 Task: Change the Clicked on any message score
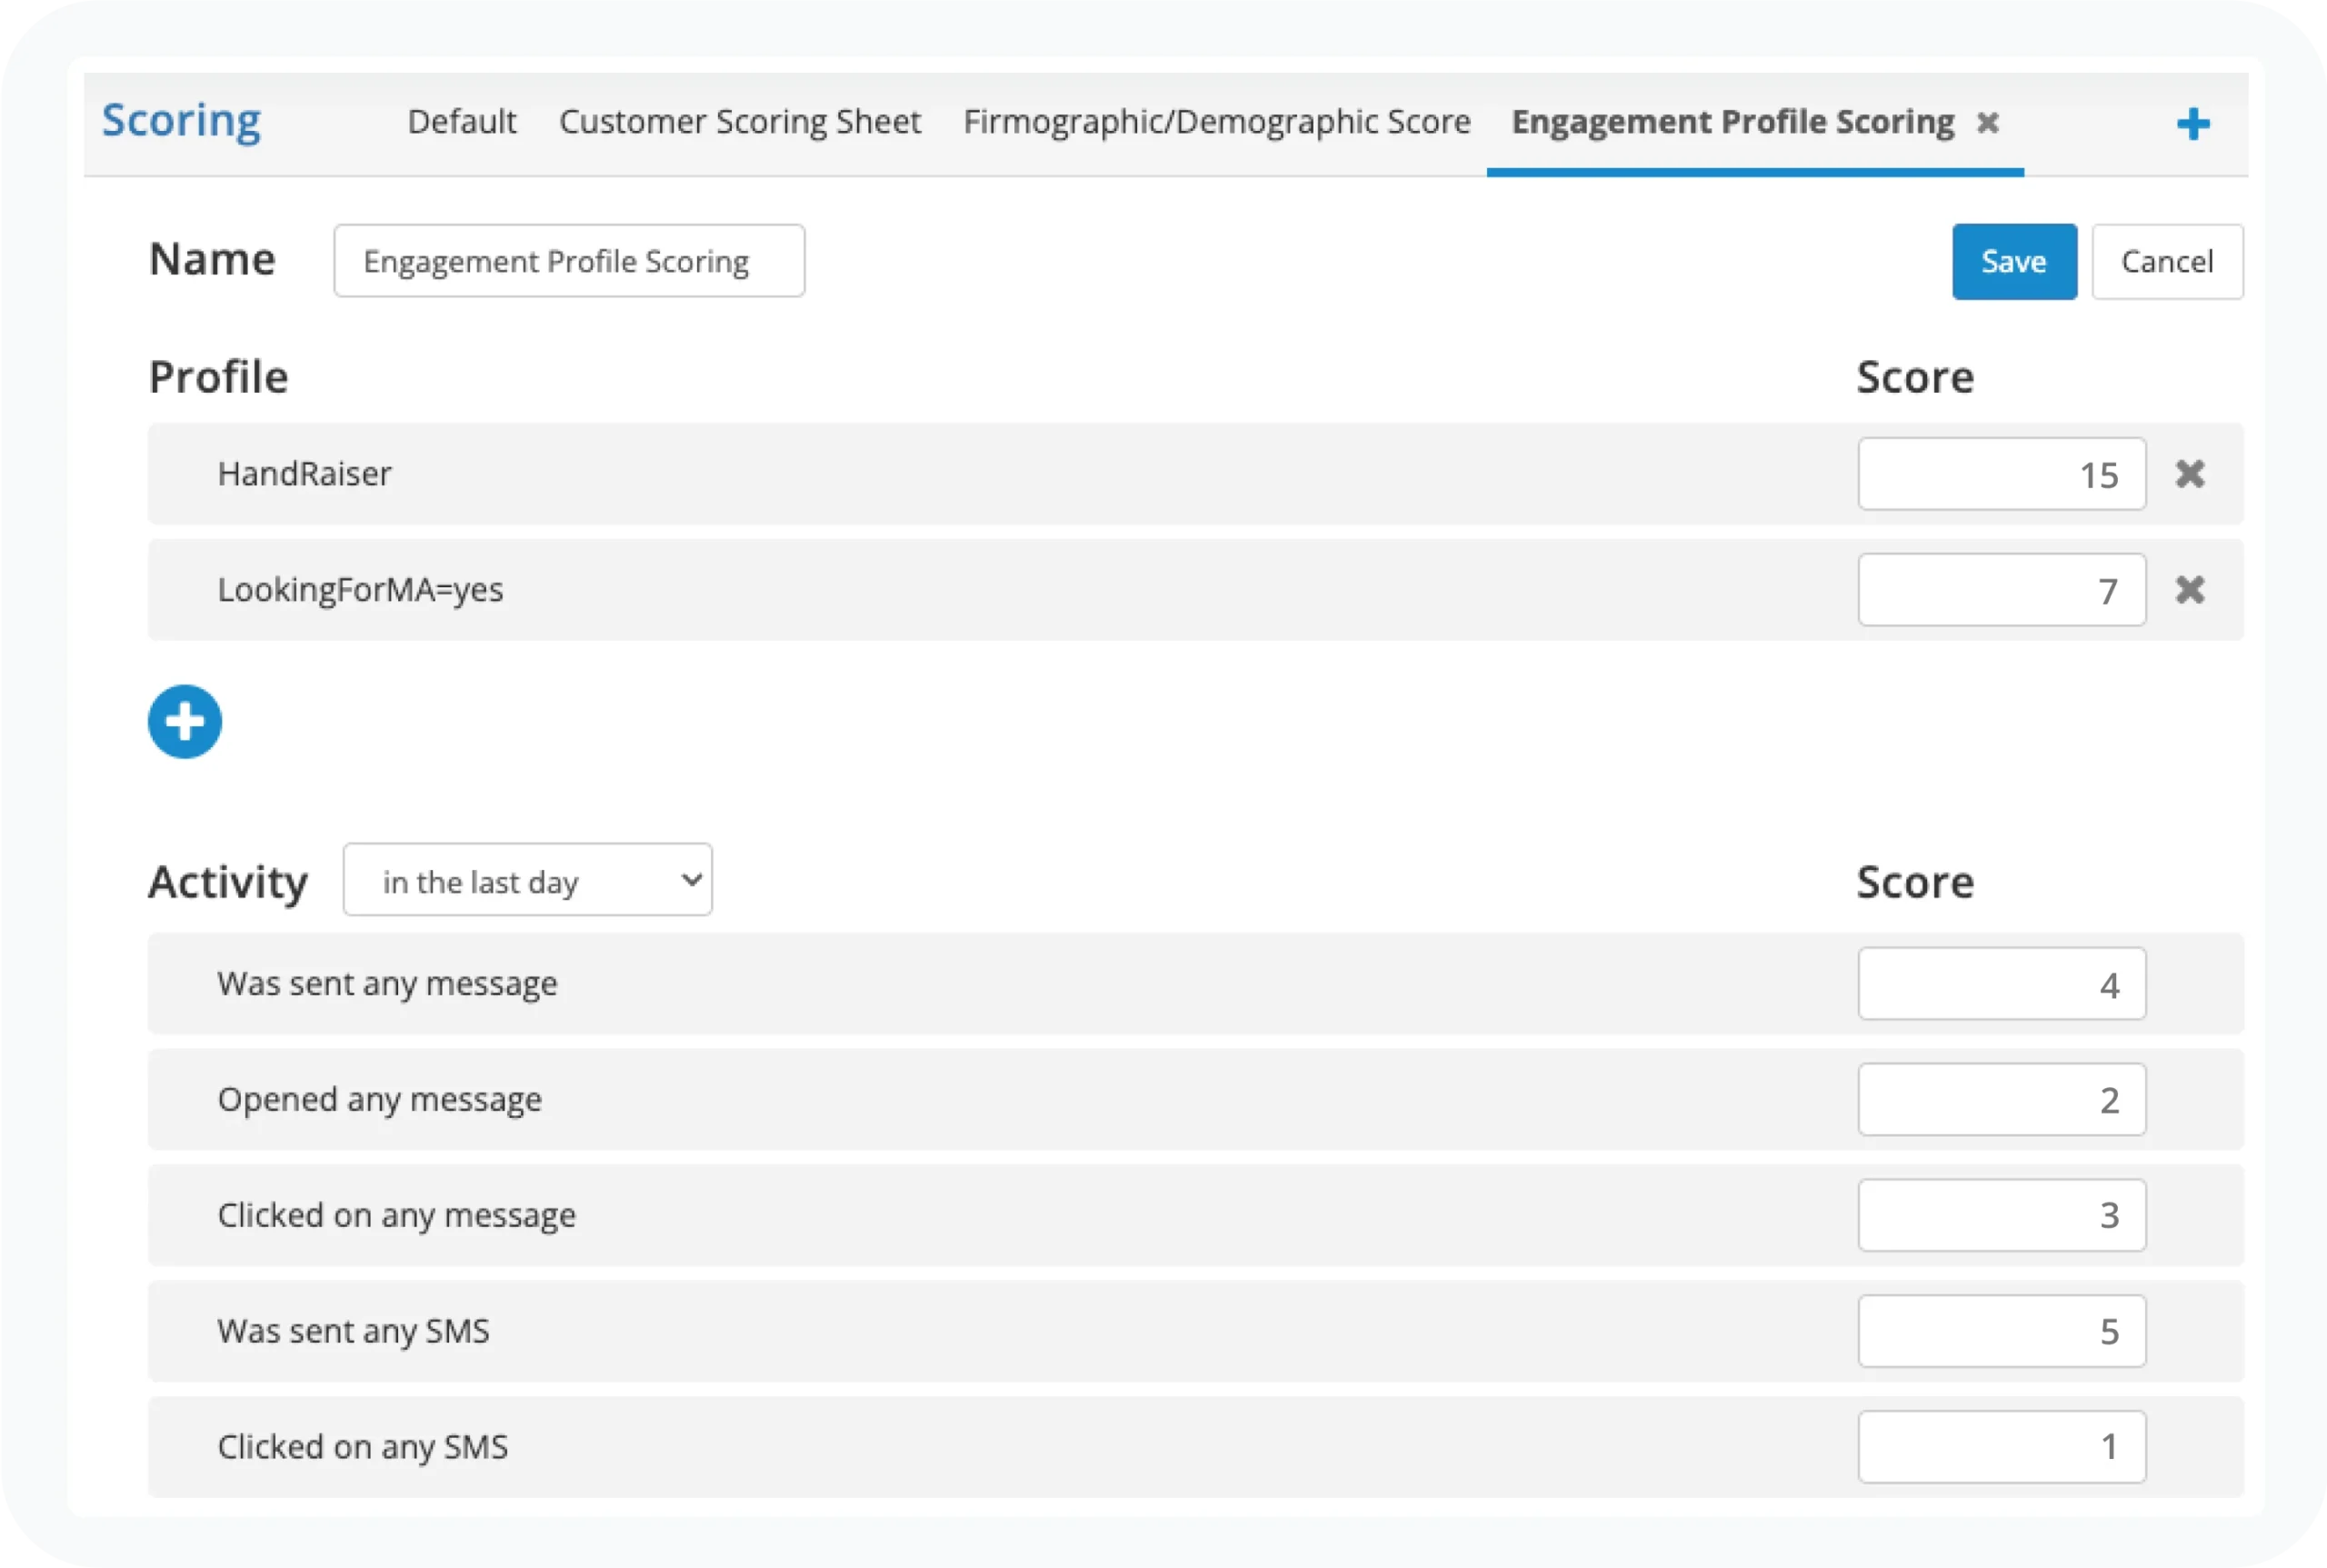pos(2001,1215)
